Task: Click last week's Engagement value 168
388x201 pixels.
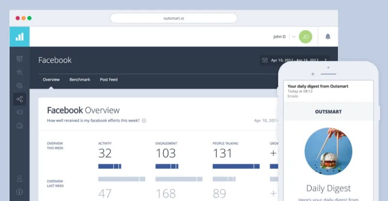Action: click(166, 194)
